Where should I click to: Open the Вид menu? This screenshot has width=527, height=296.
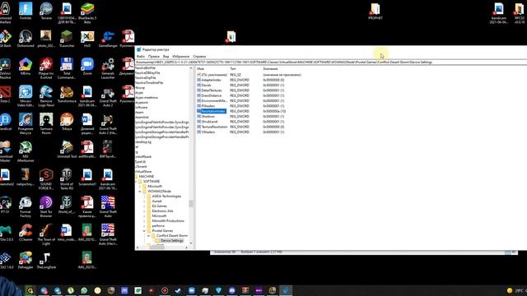click(166, 57)
